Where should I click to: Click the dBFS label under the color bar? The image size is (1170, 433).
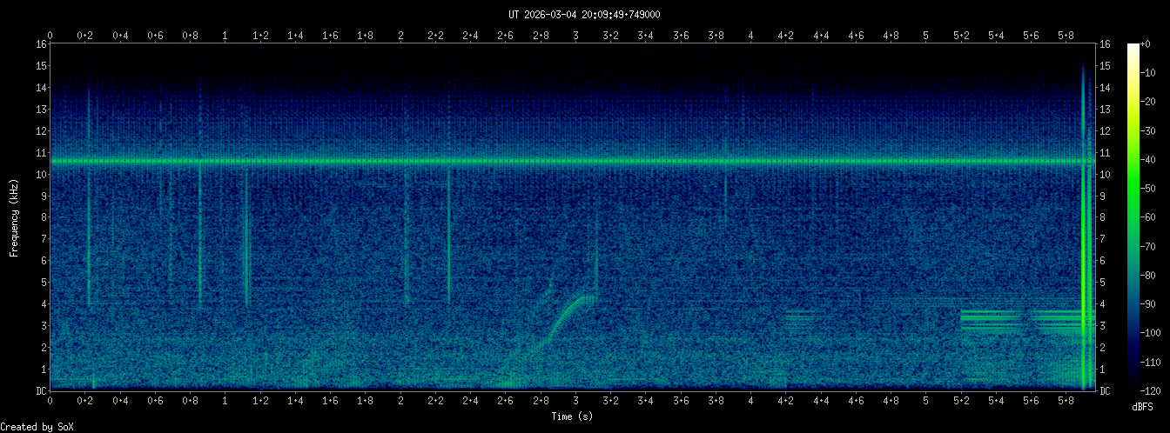coord(1142,406)
